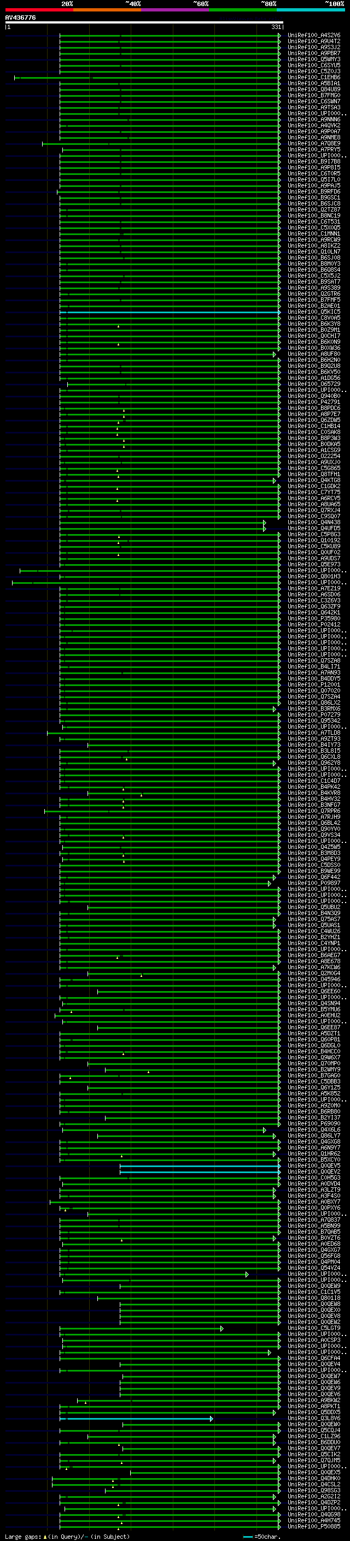Select the UniRef100_Q4N438 label
Image resolution: width=350 pixels, height=1541 pixels.
[x=313, y=522]
